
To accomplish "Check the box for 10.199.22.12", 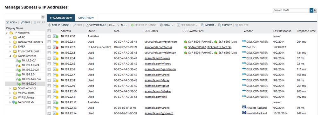I will (49, 102).
